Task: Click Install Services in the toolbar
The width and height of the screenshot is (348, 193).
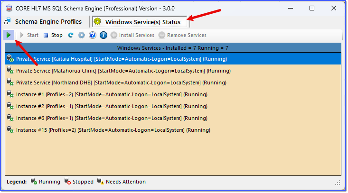Action: pos(132,35)
